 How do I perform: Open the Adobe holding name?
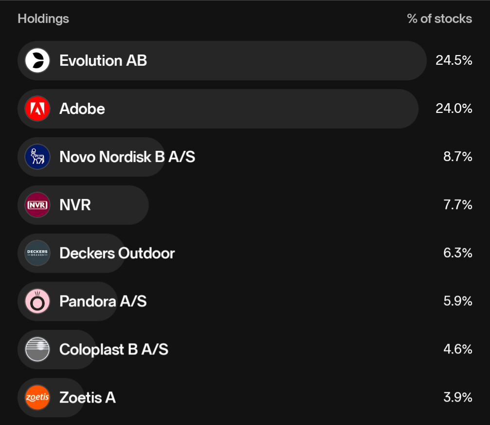(x=82, y=109)
